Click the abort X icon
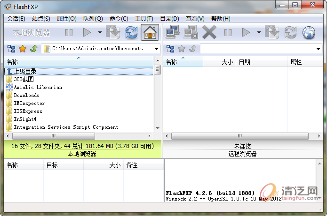The image size is (327, 216). coord(209,32)
